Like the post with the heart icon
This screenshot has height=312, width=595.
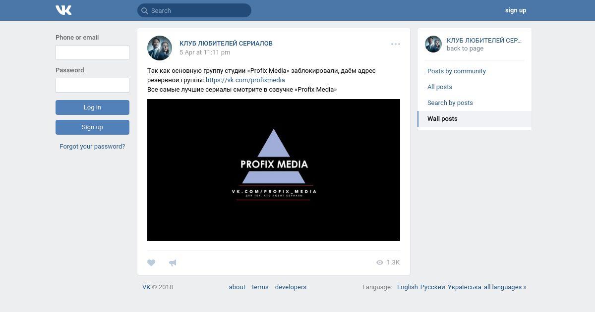pyautogui.click(x=151, y=263)
